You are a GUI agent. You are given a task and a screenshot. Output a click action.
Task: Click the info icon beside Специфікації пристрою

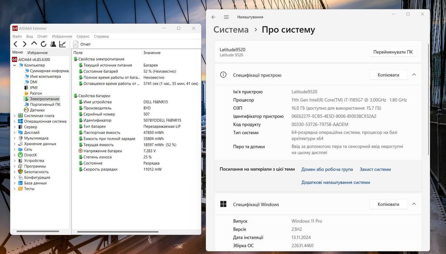(x=223, y=75)
